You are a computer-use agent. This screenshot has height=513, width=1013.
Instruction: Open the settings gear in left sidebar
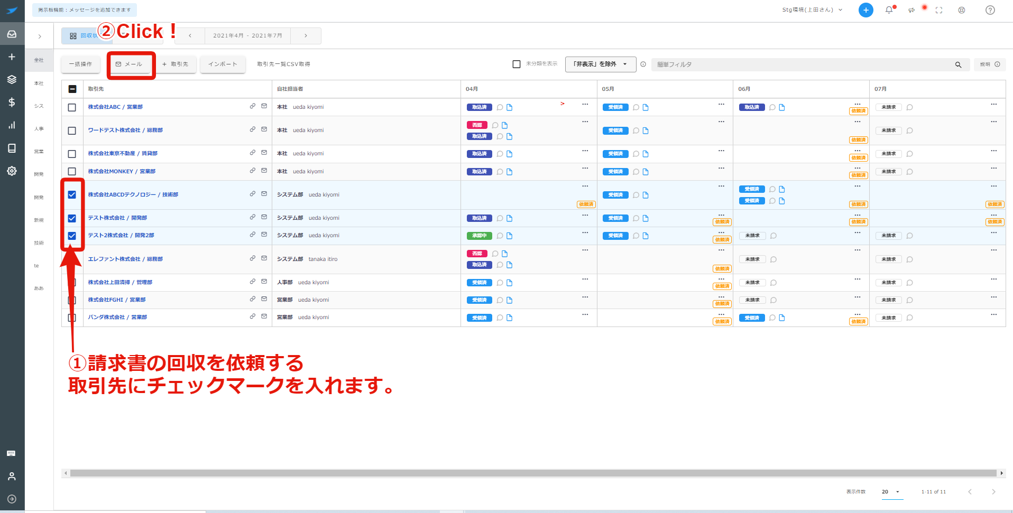(x=12, y=171)
